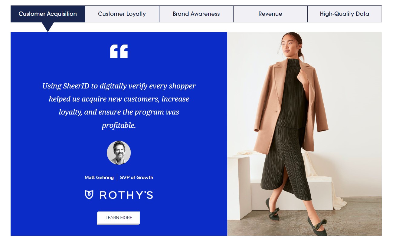Go to the Revenue tab
Viewport: 396px width, 243px height.
(x=270, y=14)
